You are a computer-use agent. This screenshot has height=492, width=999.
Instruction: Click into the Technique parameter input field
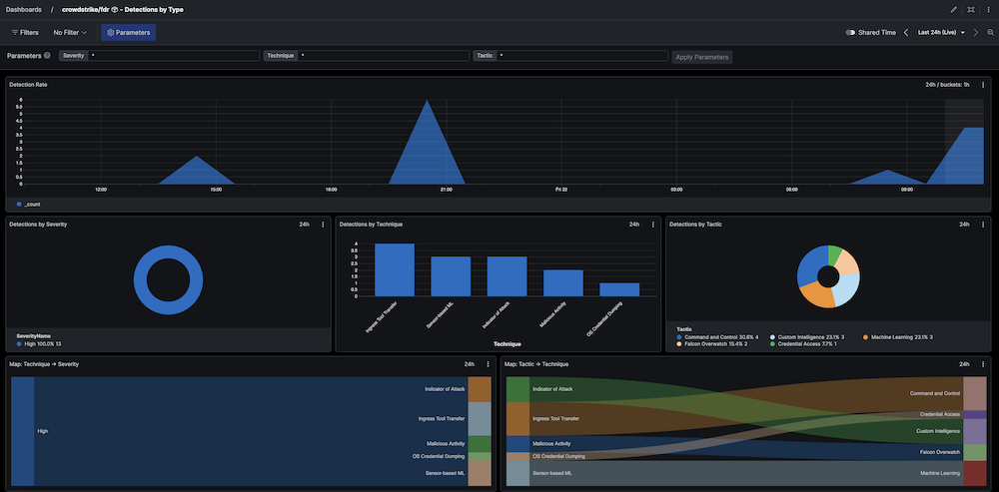coord(381,56)
